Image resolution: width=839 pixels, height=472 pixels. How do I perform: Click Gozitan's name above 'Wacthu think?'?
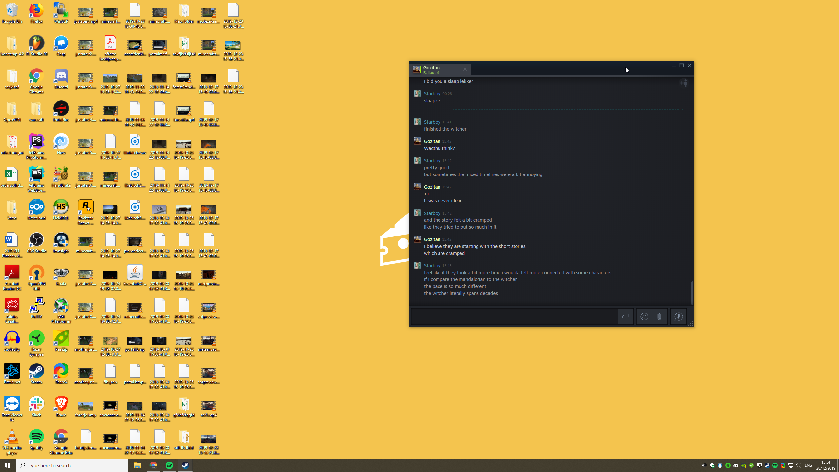click(x=432, y=141)
